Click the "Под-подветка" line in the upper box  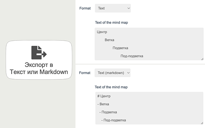point(132,56)
